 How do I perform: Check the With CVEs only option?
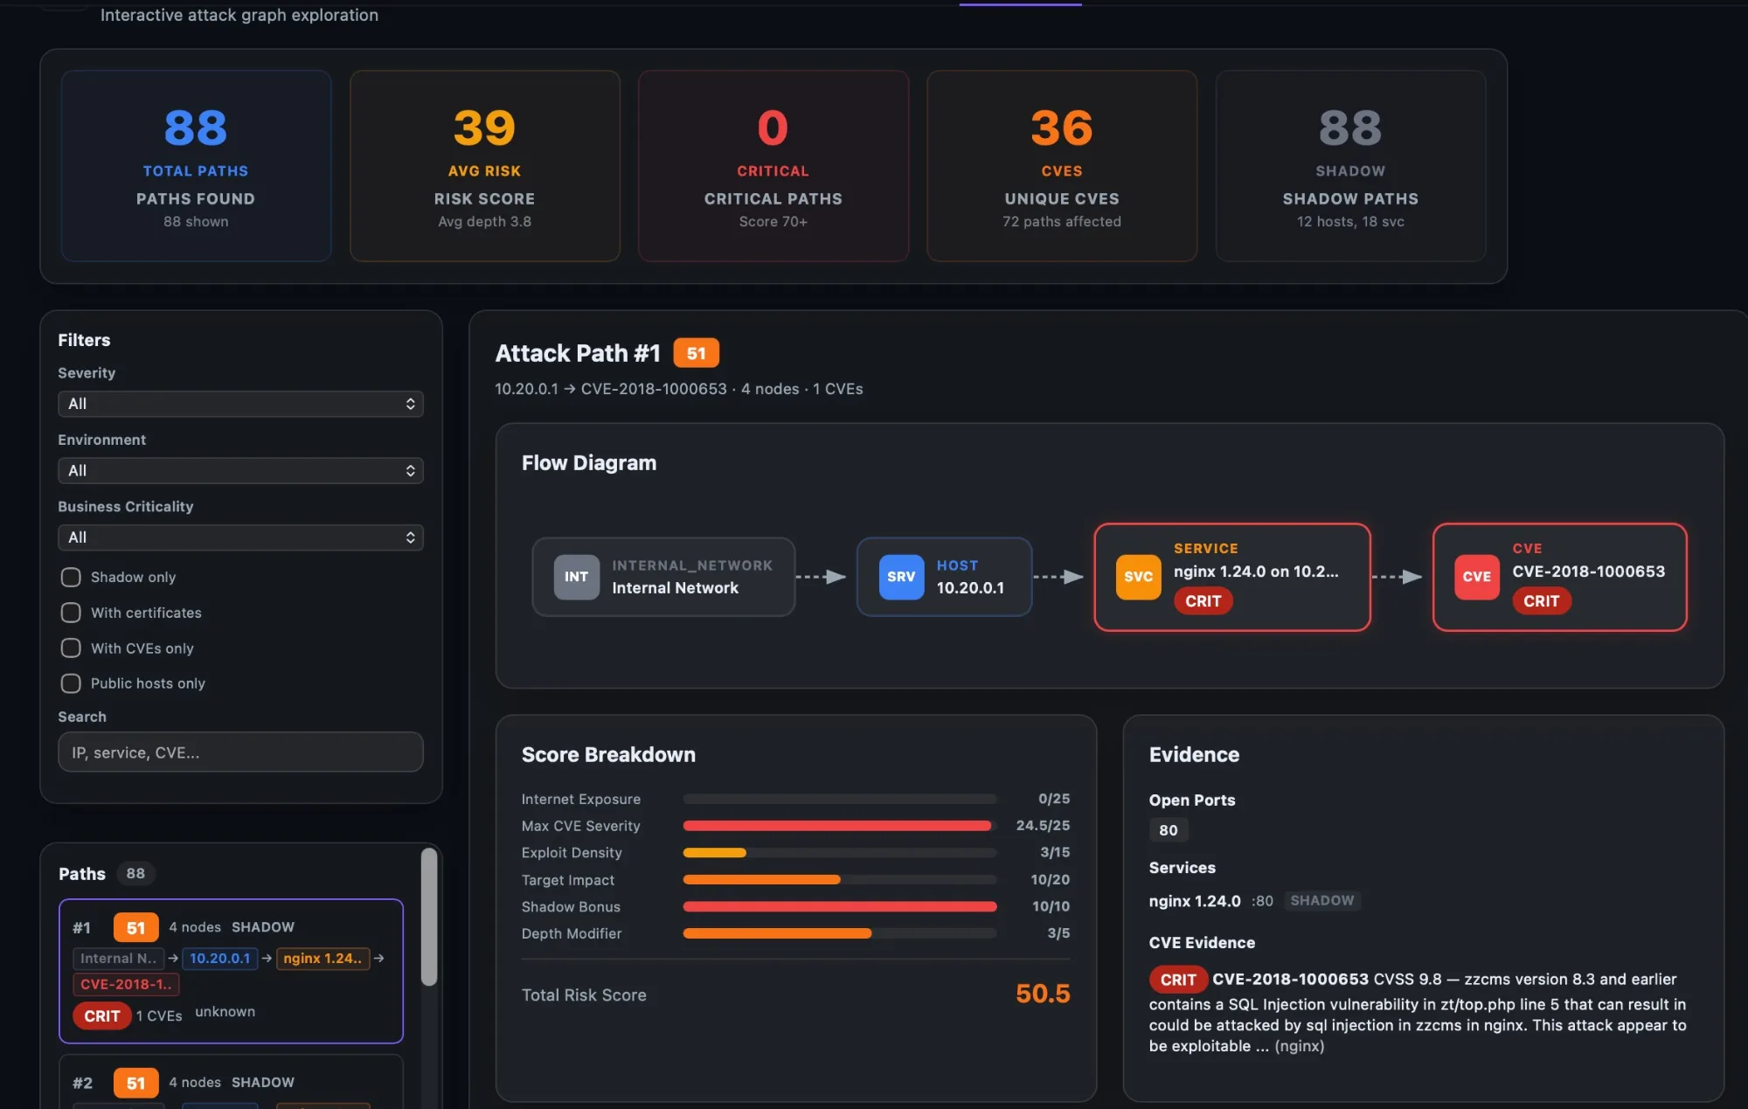click(x=71, y=648)
